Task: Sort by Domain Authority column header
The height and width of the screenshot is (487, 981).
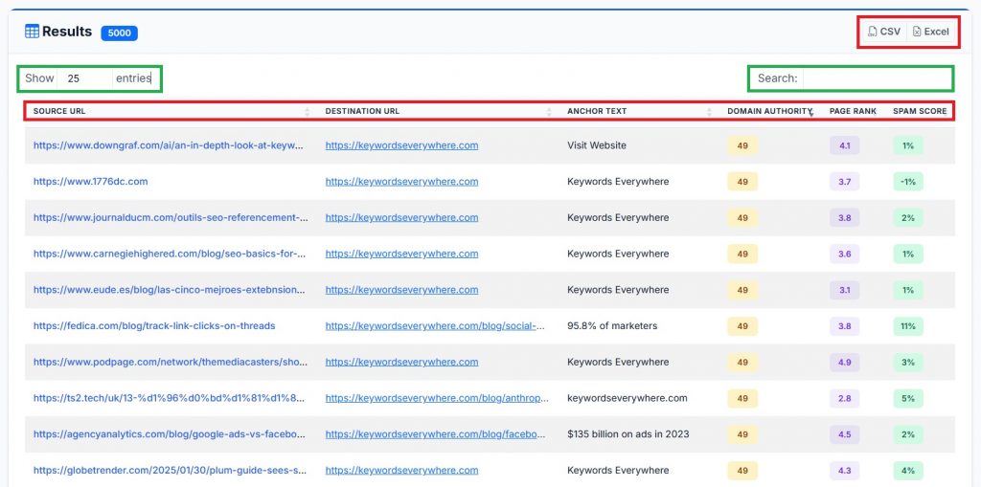Action: pos(769,111)
